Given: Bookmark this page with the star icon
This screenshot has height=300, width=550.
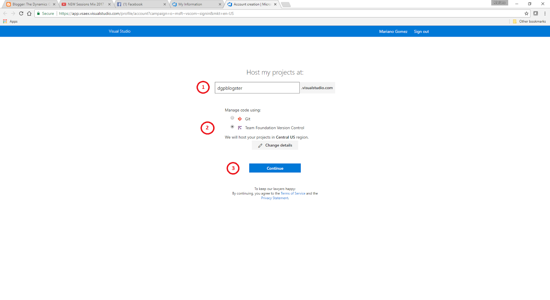Looking at the screenshot, I should pos(526,13).
